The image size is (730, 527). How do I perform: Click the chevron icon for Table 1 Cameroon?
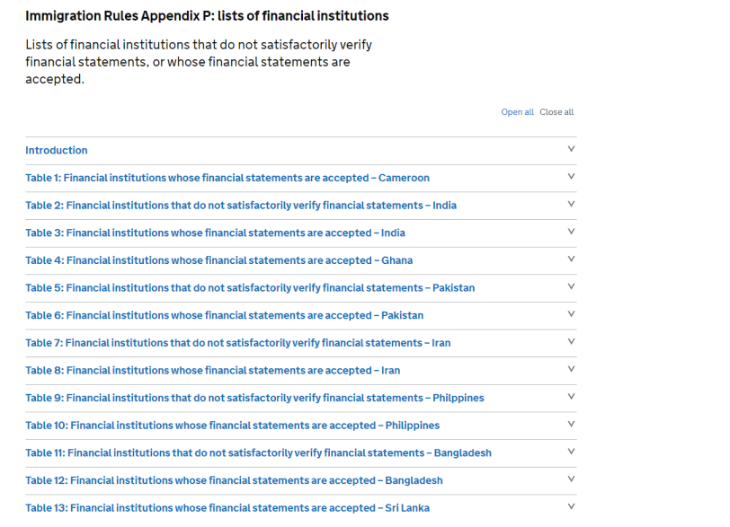[x=571, y=177]
